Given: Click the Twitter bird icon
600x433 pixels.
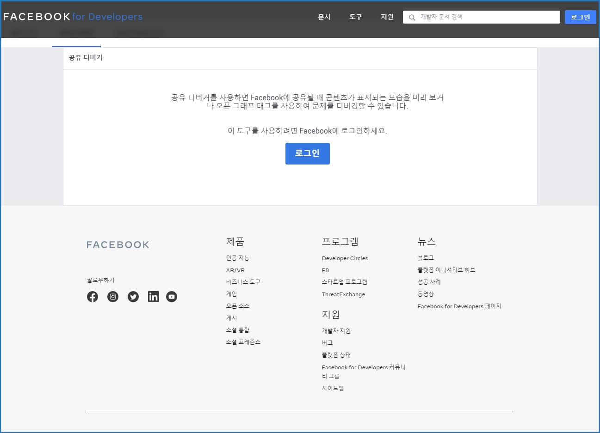Looking at the screenshot, I should coord(133,297).
